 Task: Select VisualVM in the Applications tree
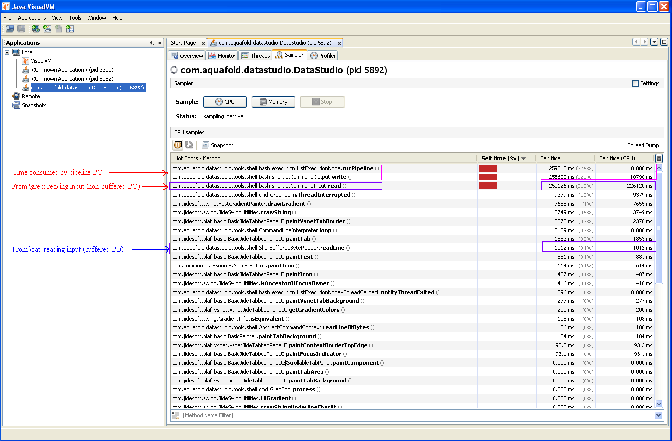[41, 61]
